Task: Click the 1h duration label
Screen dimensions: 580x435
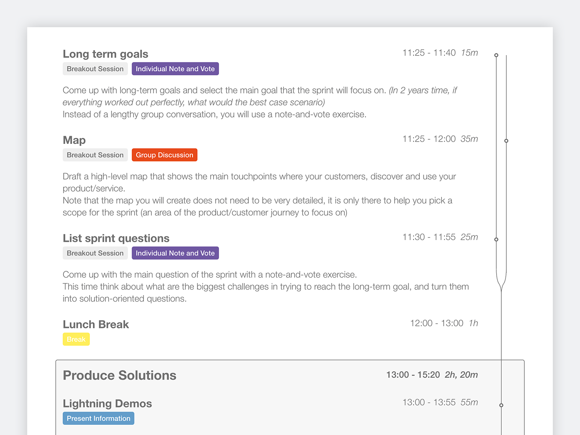Action: (473, 323)
